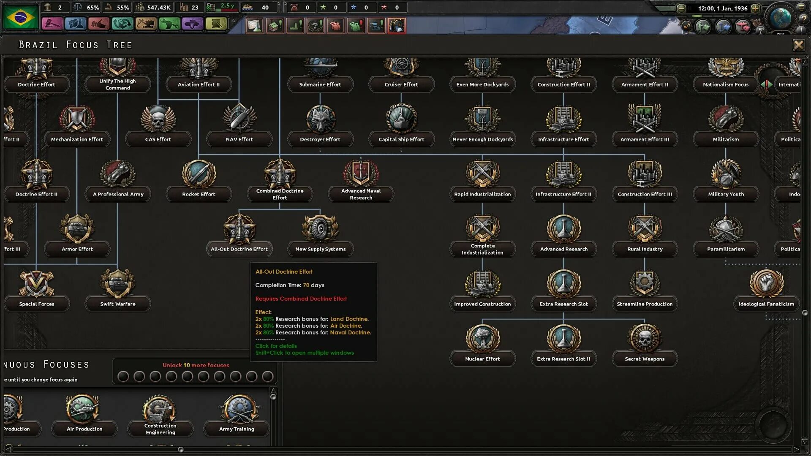Increase game speed with plus button

(756, 8)
